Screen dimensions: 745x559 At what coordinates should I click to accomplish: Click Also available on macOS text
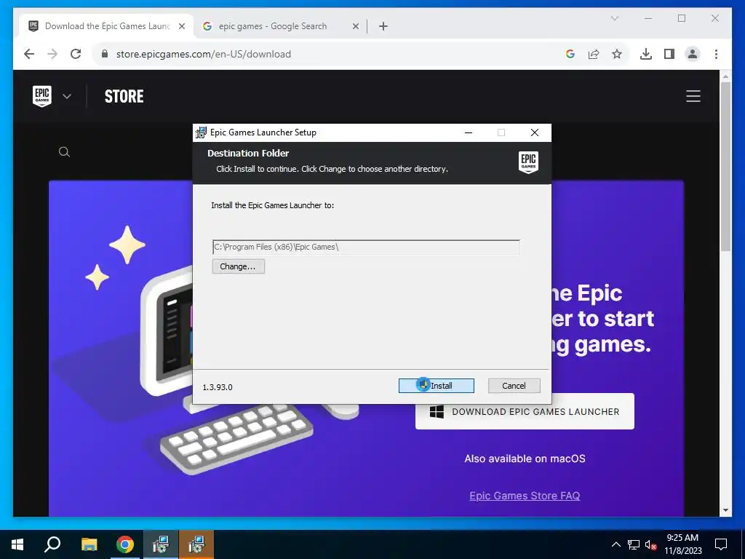pos(525,459)
